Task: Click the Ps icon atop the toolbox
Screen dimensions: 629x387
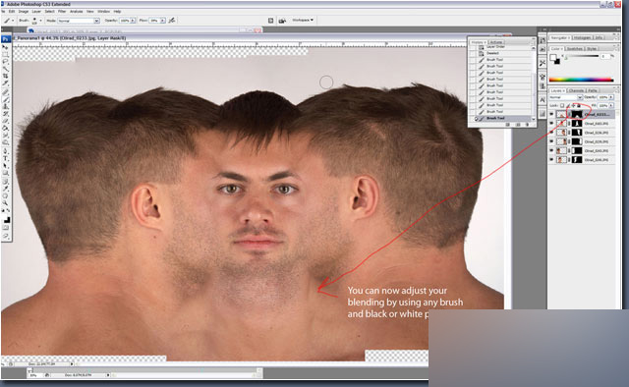Action: (x=5, y=39)
